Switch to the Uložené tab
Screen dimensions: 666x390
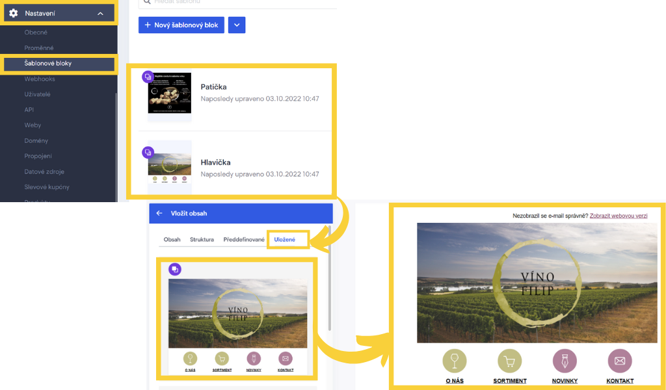point(285,239)
